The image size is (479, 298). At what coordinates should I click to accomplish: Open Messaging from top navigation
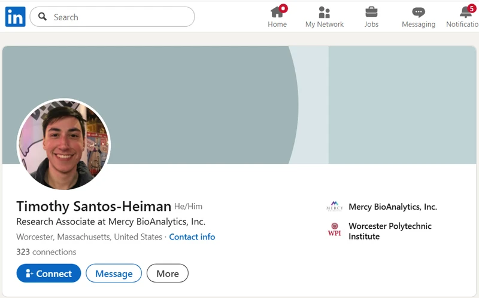pyautogui.click(x=419, y=17)
